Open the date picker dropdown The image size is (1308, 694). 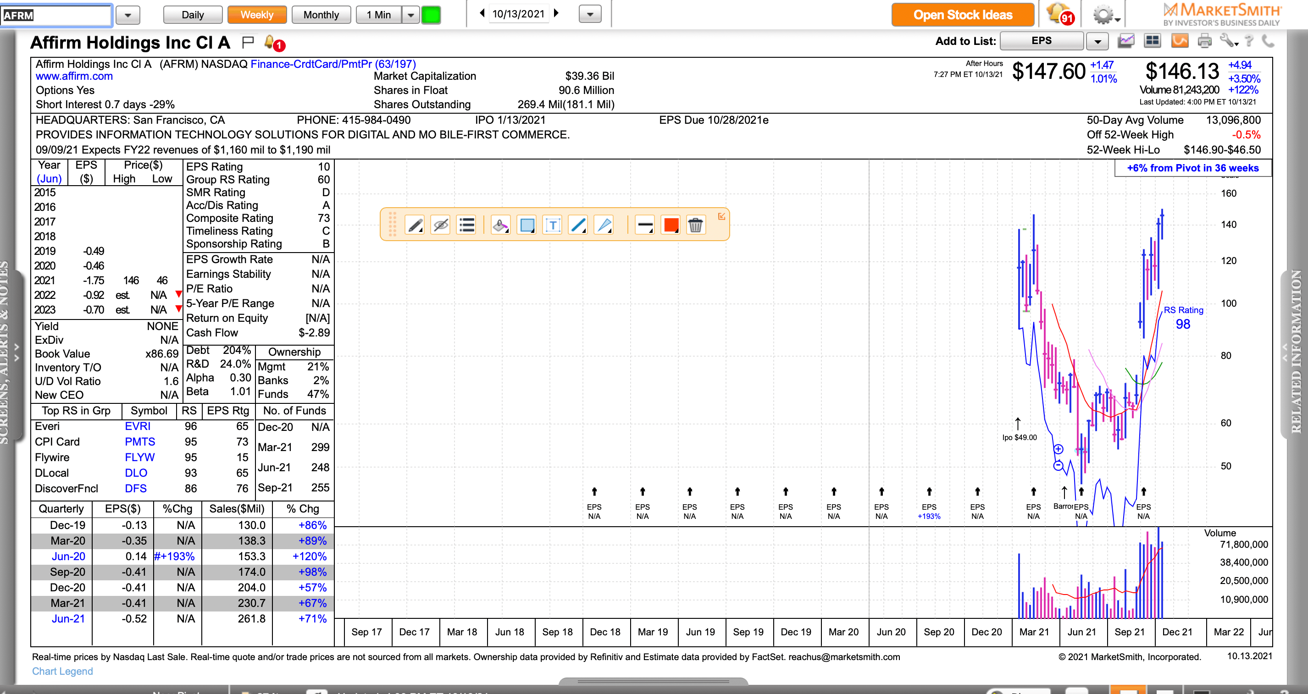click(590, 14)
